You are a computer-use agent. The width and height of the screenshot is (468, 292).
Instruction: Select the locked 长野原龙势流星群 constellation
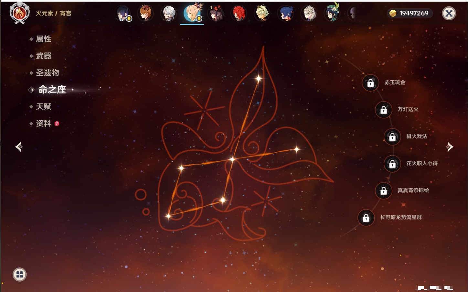pos(366,218)
